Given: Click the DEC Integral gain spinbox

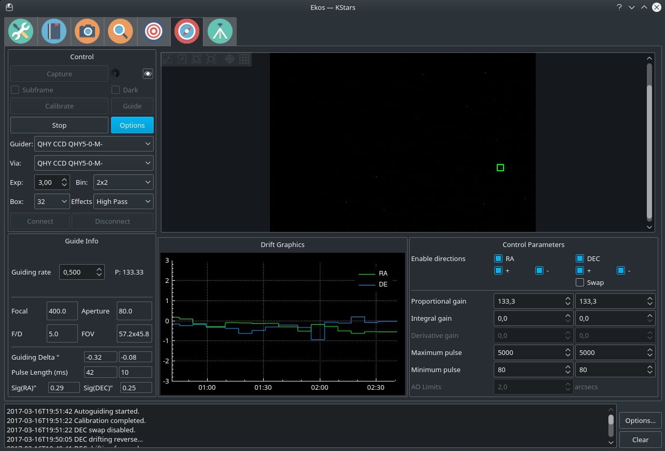Looking at the screenshot, I should point(615,318).
